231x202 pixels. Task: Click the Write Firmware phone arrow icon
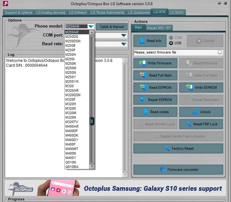pyautogui.click(x=143, y=63)
